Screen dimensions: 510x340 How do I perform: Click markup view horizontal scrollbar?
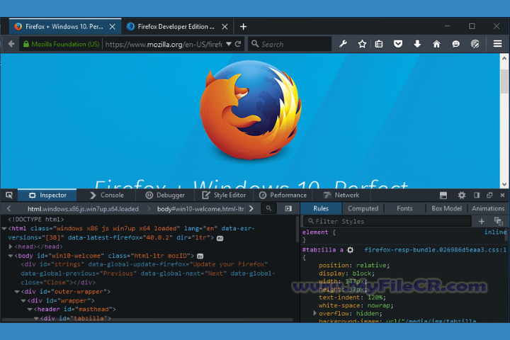148,320
